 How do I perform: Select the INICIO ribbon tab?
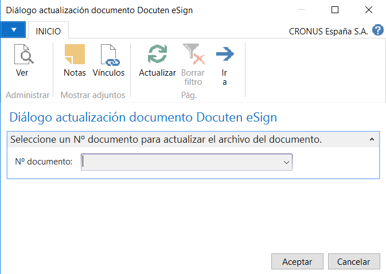[48, 31]
